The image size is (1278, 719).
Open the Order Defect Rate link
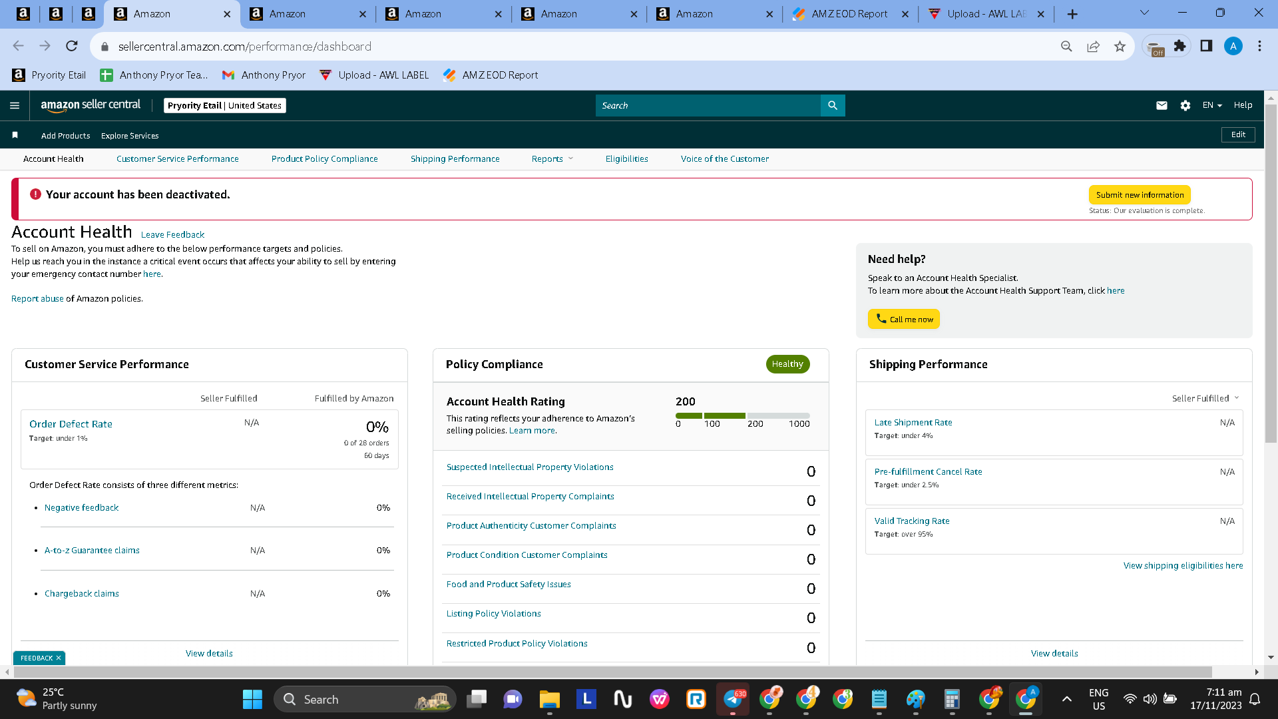coord(71,424)
